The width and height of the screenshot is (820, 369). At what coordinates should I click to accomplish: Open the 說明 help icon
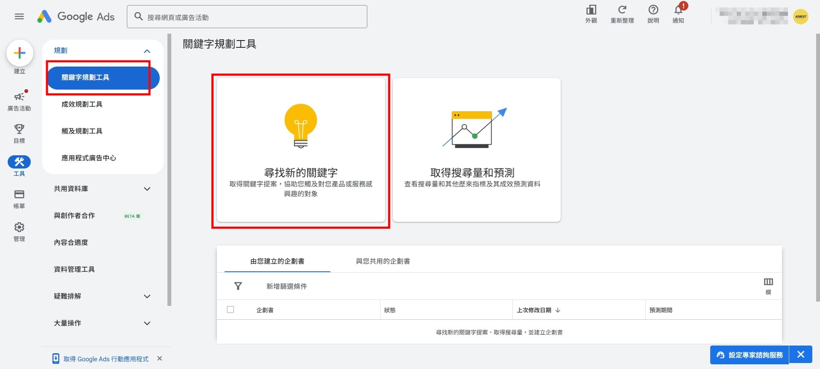653,14
